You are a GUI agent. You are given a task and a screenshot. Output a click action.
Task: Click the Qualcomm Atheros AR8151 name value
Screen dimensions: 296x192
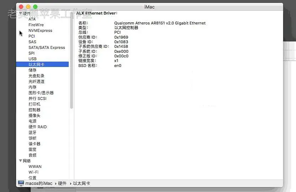coord(160,23)
